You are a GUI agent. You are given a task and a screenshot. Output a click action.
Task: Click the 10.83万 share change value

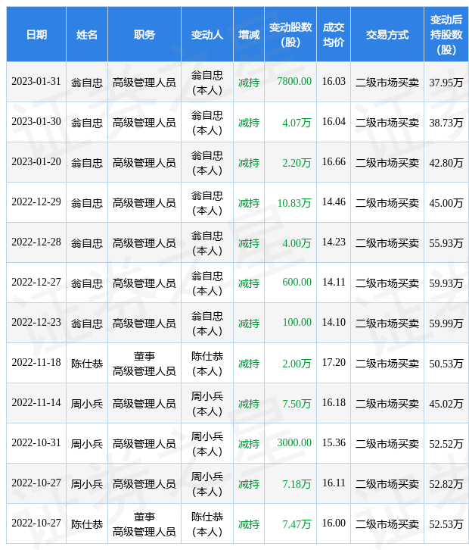point(294,203)
